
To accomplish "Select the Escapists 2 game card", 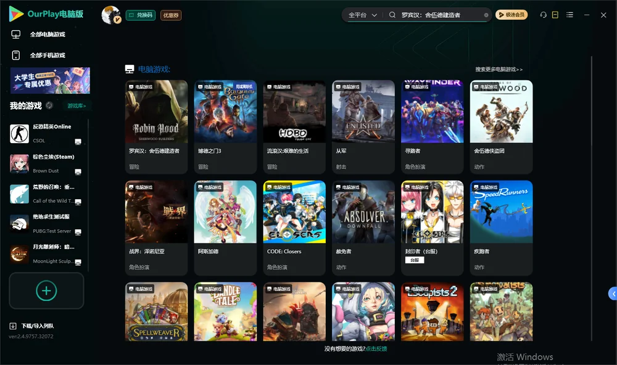I will point(432,311).
